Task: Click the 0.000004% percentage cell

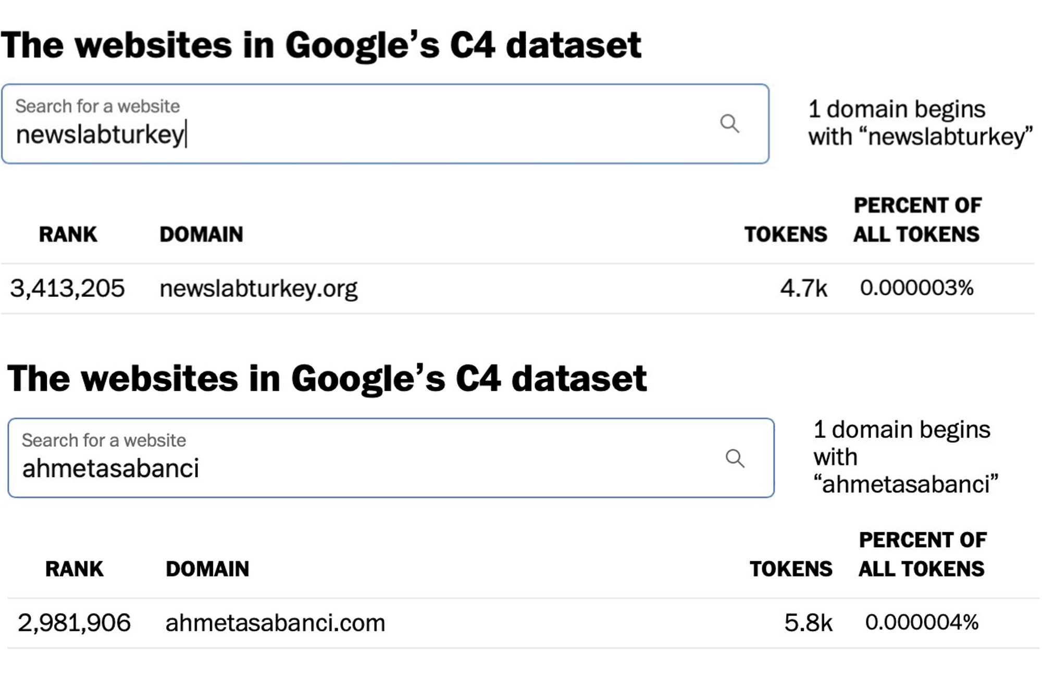Action: (x=922, y=622)
